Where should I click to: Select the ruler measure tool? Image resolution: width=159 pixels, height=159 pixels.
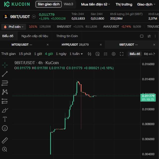pos(5,140)
